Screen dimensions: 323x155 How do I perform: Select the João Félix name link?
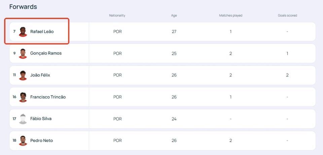point(40,75)
